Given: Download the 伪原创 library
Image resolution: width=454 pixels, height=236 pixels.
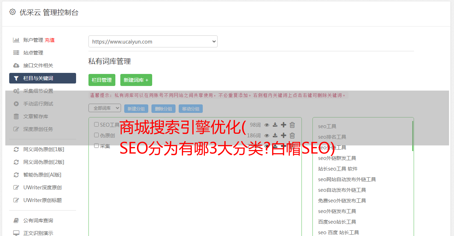Looking at the screenshot, I should 275,135.
